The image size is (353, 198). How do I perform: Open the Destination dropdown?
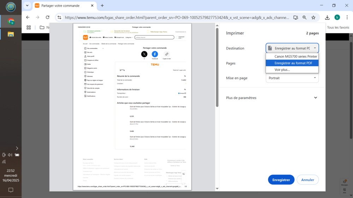[x=292, y=48]
